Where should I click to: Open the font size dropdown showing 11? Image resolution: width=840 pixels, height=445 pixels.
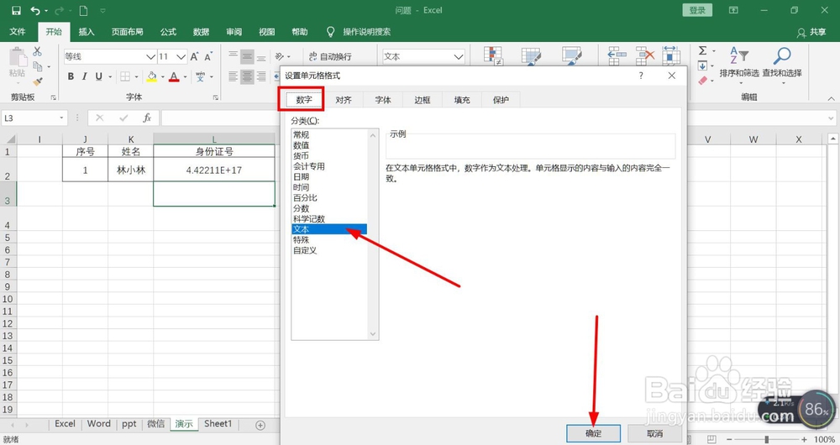point(181,56)
